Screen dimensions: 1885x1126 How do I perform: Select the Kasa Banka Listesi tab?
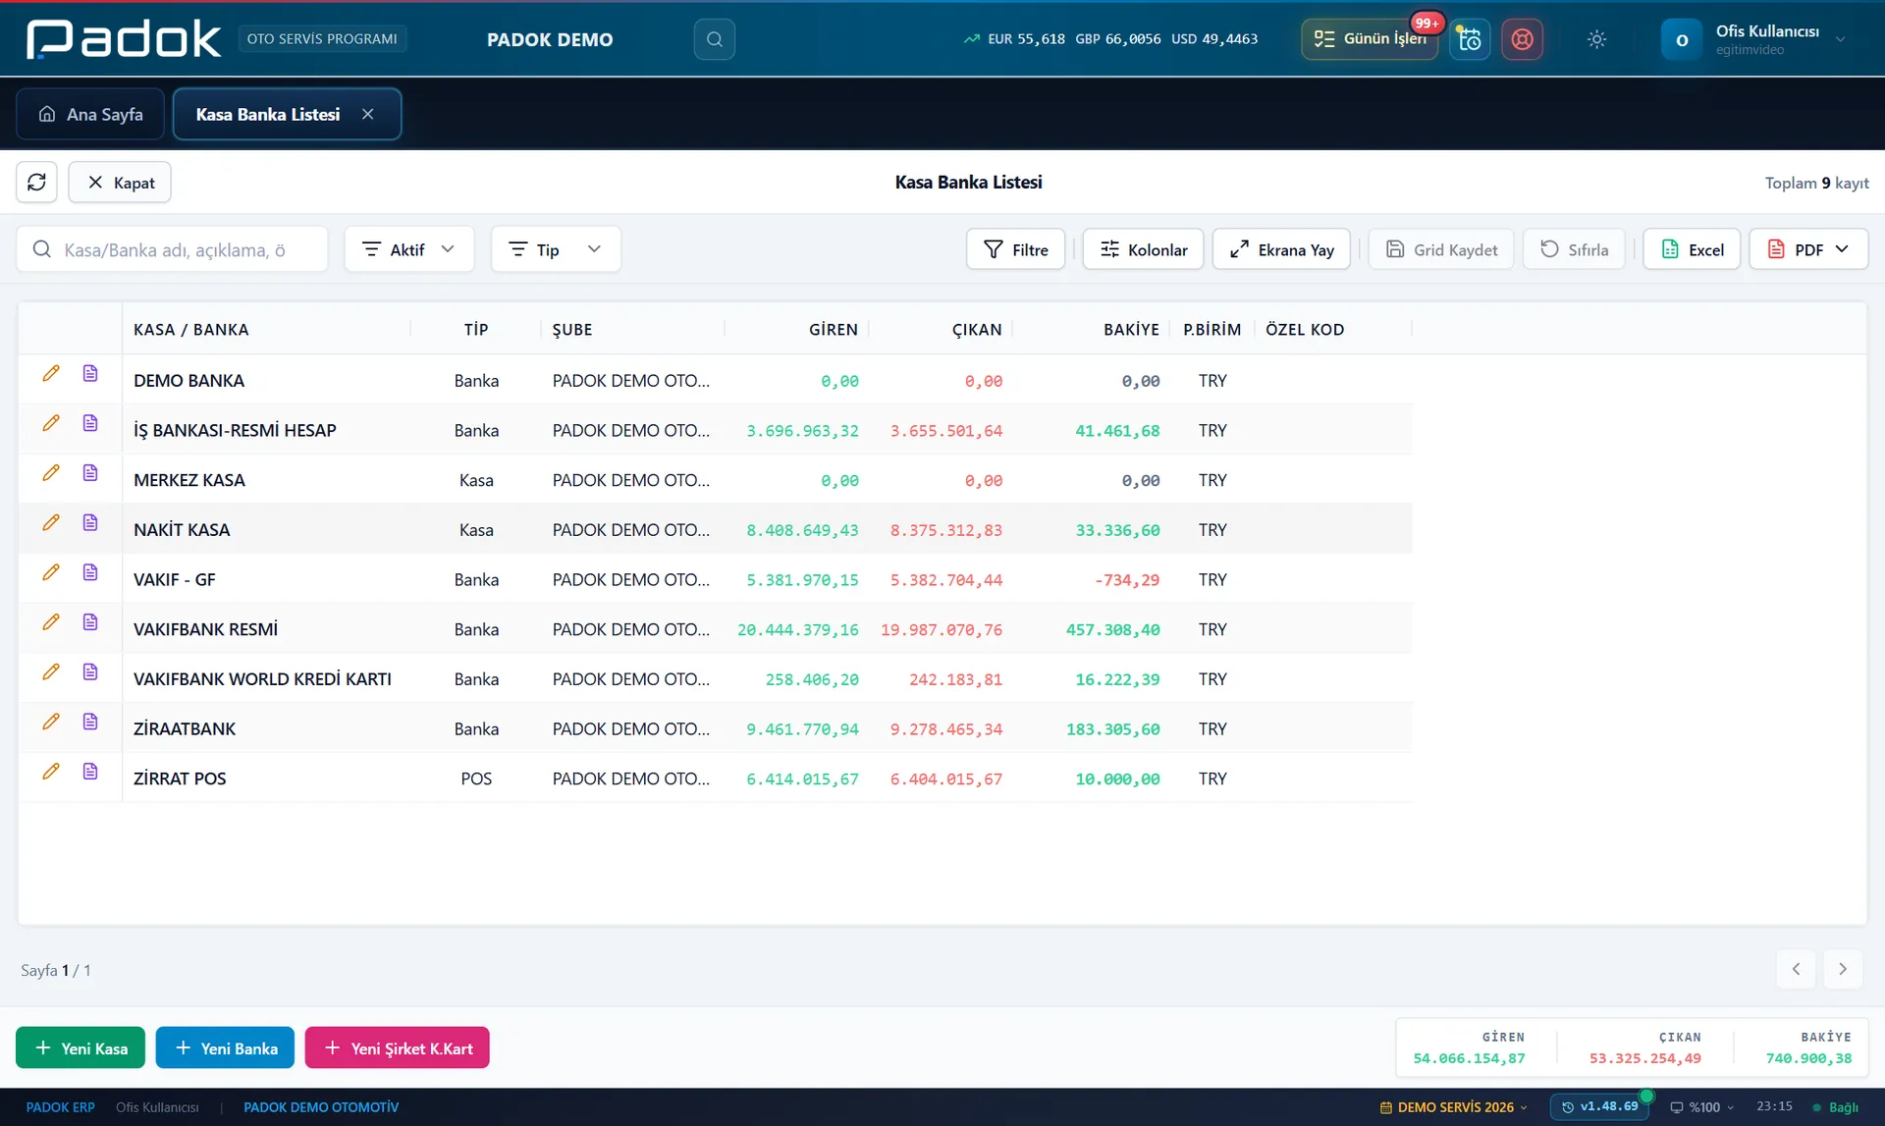click(287, 114)
